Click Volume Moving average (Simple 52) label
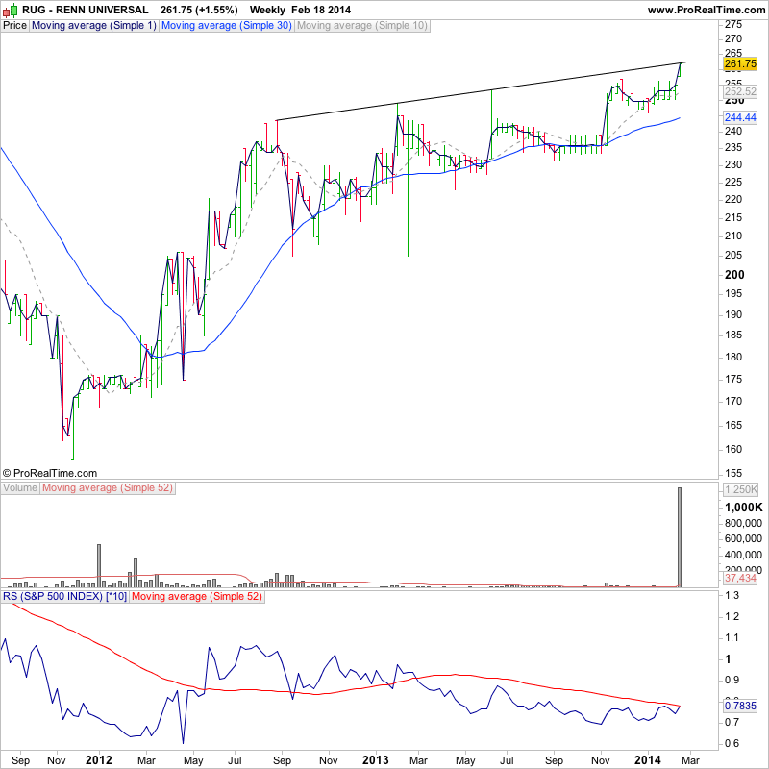The width and height of the screenshot is (769, 769). [x=107, y=488]
